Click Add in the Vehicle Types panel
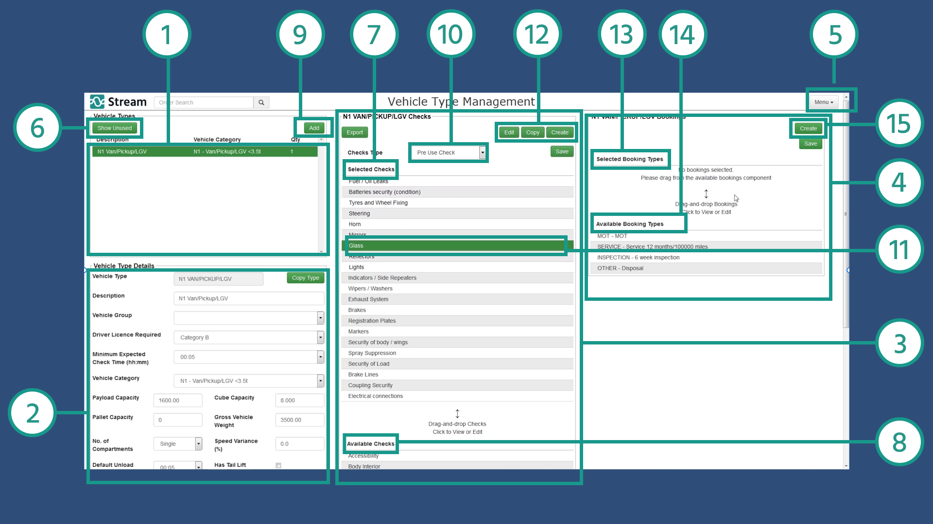This screenshot has width=933, height=524. coord(314,128)
